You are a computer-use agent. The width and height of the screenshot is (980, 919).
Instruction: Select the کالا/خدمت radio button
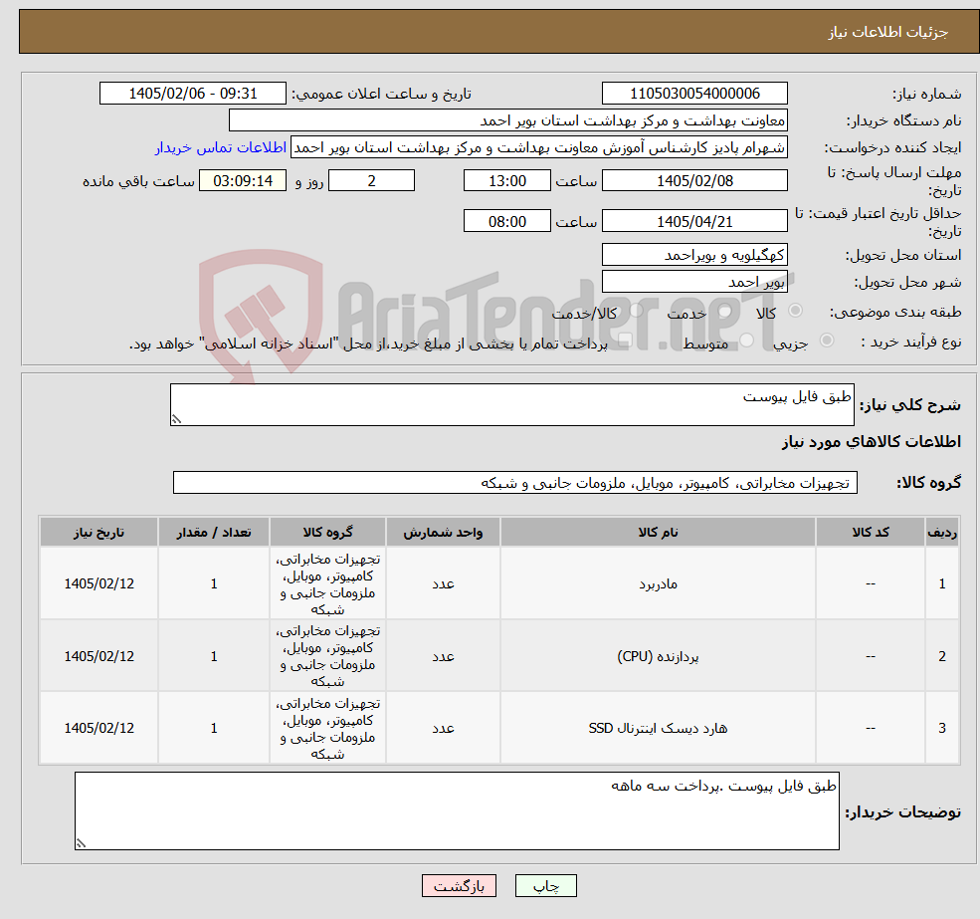[636, 311]
